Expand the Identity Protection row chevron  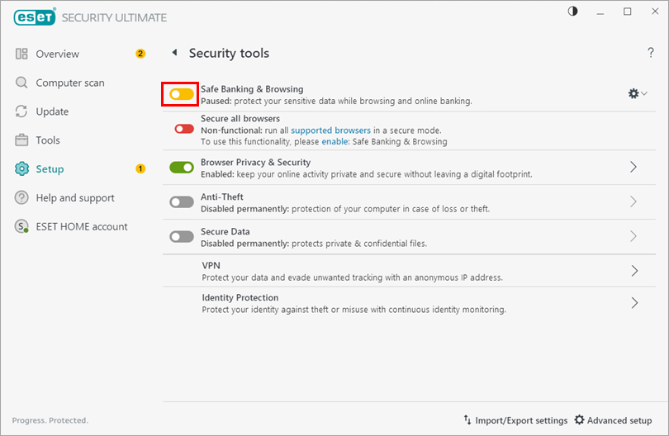click(634, 303)
